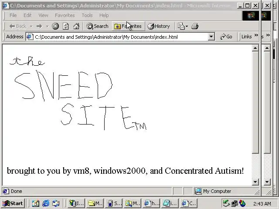Expand the Back history dropdown arrow
This screenshot has height=209, width=279.
[x=31, y=26]
